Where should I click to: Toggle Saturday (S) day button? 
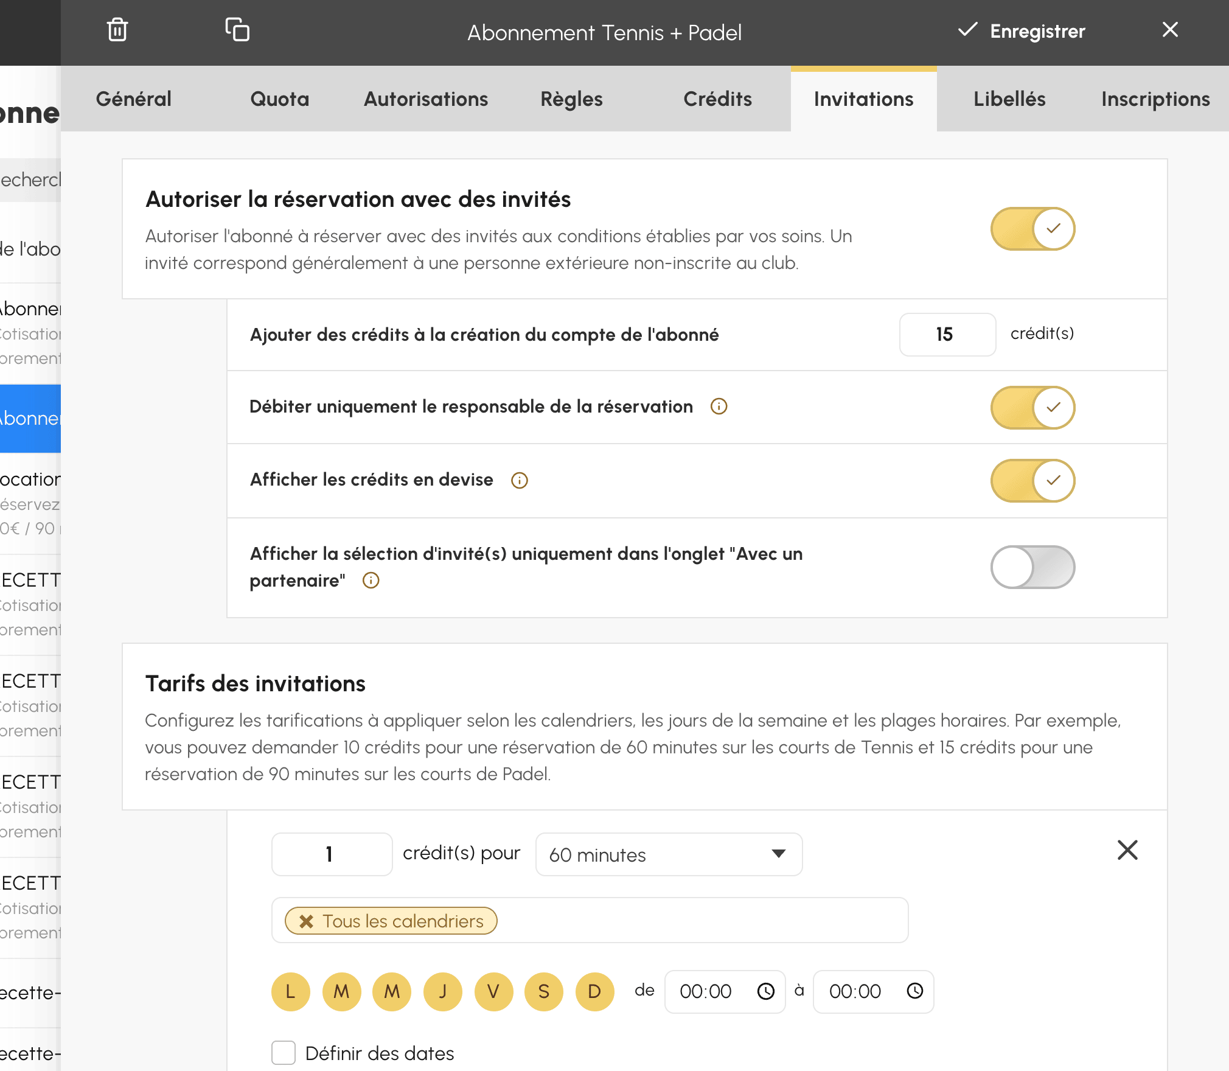click(x=544, y=992)
